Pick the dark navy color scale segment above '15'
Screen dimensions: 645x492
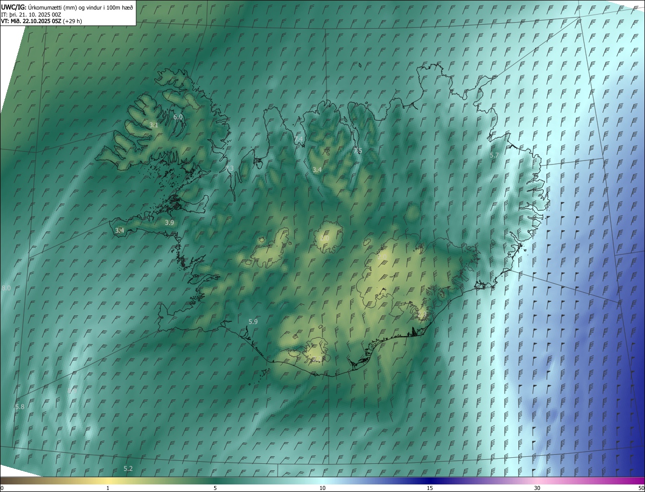pos(430,480)
